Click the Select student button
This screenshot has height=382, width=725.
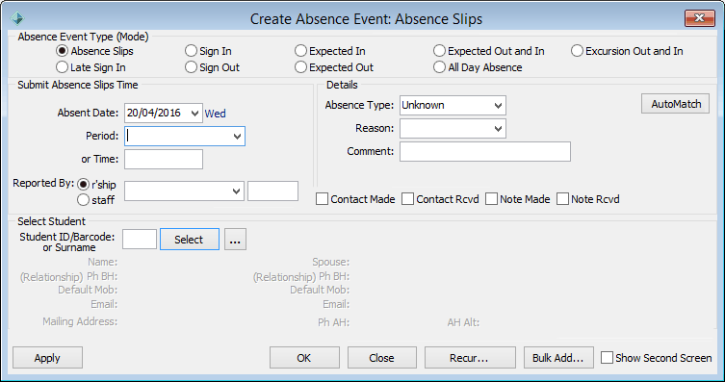point(190,240)
